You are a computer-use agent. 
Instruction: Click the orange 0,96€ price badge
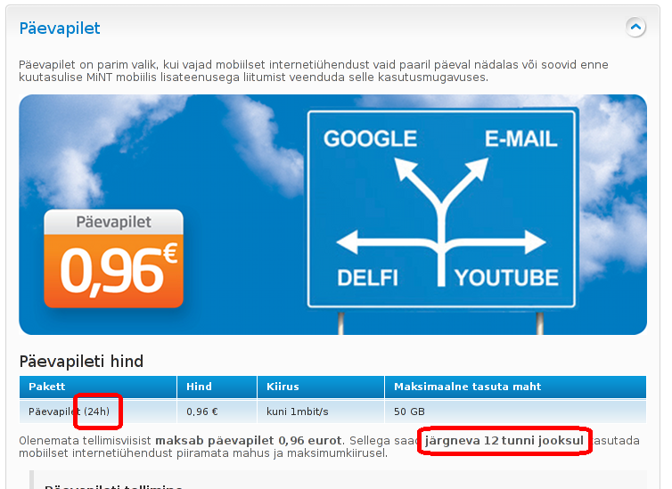pos(113,258)
